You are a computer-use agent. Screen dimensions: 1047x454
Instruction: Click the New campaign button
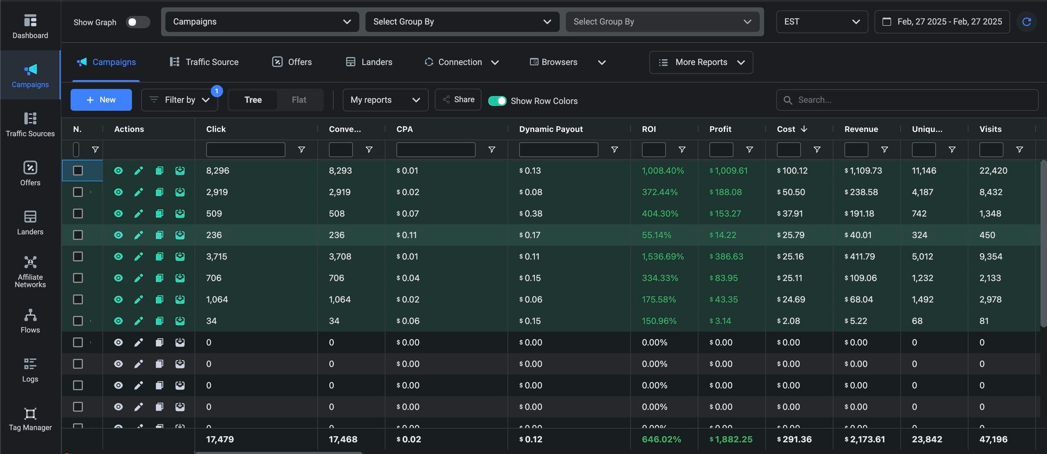tap(101, 100)
